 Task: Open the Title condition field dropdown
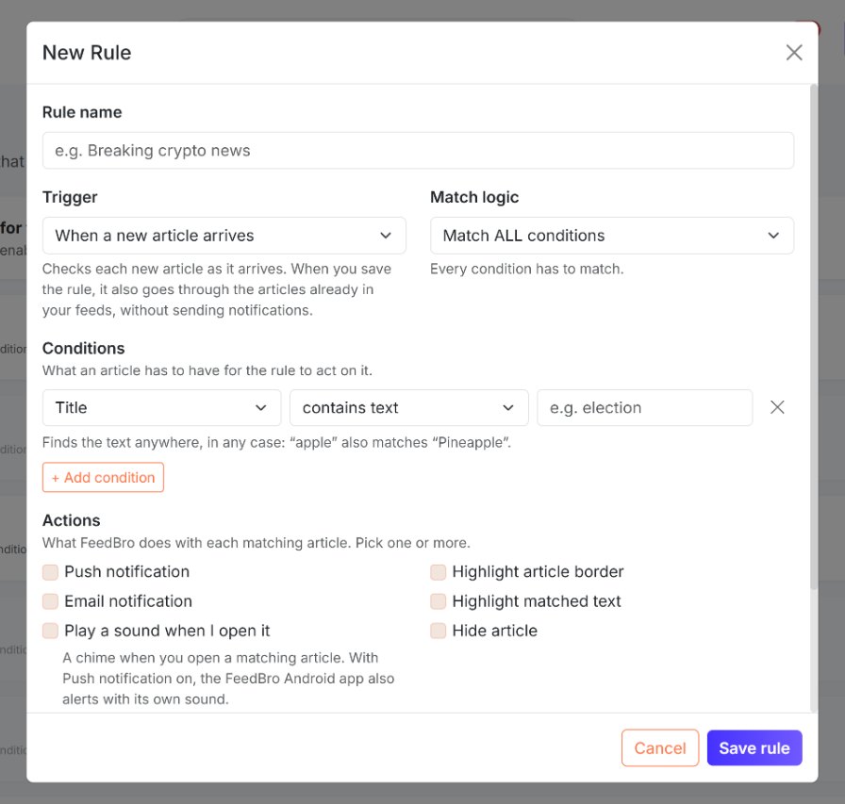(161, 407)
